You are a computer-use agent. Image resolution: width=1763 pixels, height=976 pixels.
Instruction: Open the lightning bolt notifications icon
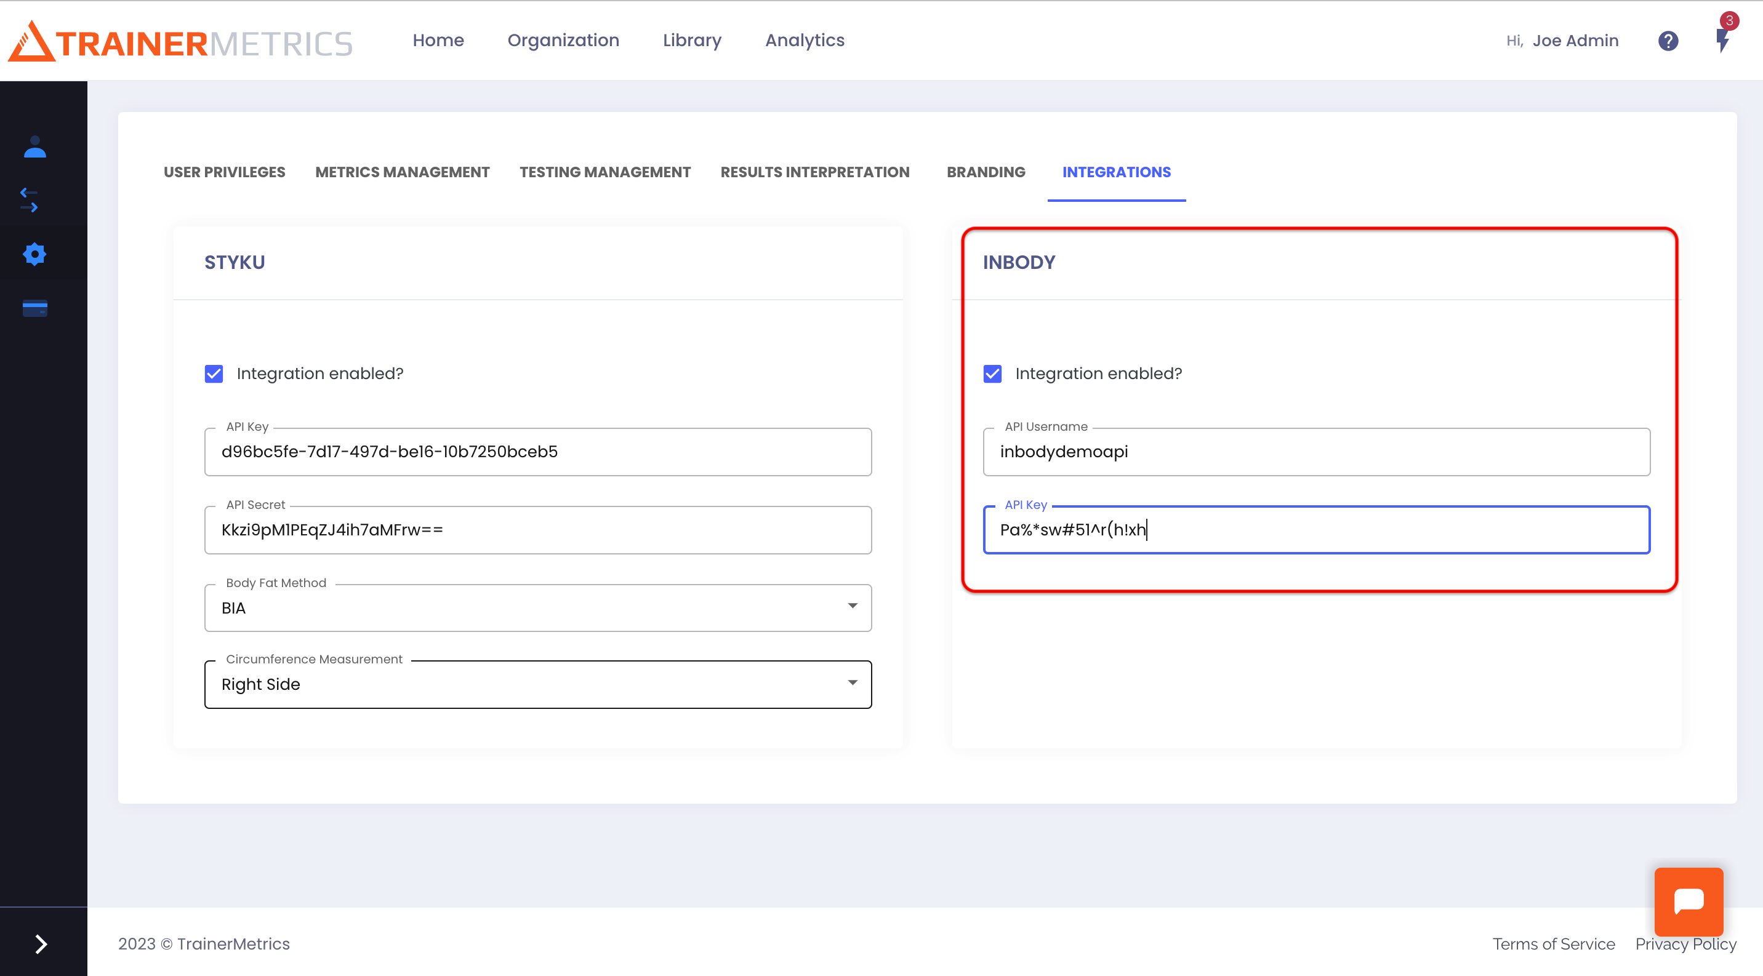coord(1722,41)
